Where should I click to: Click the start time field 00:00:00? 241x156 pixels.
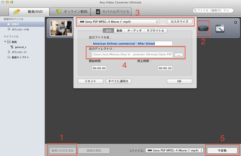point(99,68)
